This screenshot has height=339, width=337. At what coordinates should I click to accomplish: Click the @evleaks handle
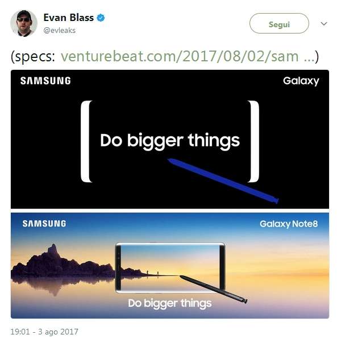pyautogui.click(x=60, y=31)
